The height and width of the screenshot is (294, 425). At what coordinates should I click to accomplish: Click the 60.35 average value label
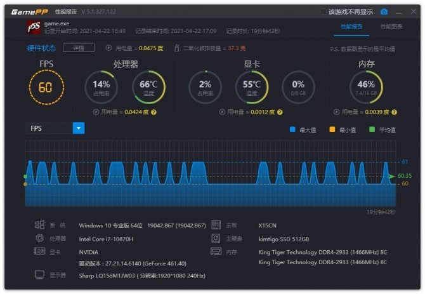(x=405, y=176)
